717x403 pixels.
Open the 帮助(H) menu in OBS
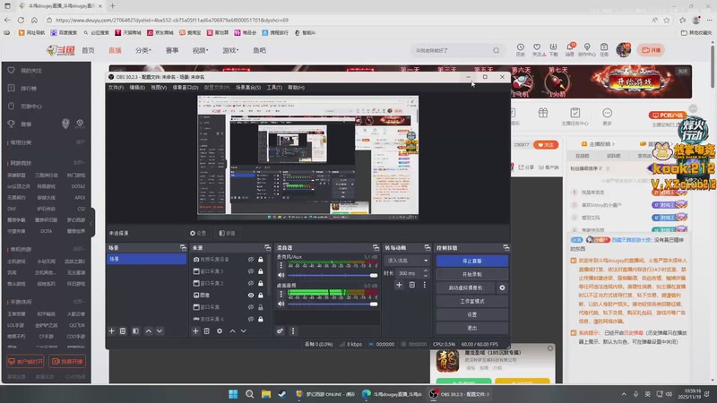297,87
